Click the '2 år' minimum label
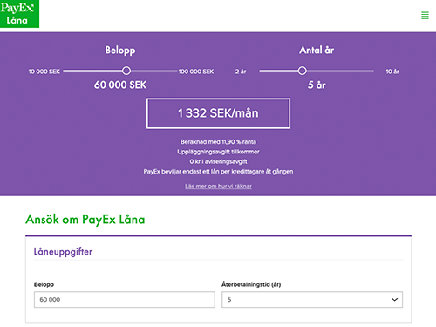The width and height of the screenshot is (436, 327). tap(241, 72)
